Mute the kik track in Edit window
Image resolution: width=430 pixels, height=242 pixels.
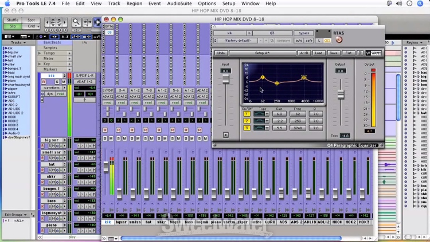(x=64, y=82)
